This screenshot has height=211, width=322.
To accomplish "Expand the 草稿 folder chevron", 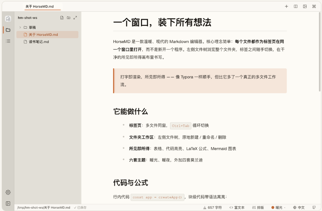I will (20, 27).
